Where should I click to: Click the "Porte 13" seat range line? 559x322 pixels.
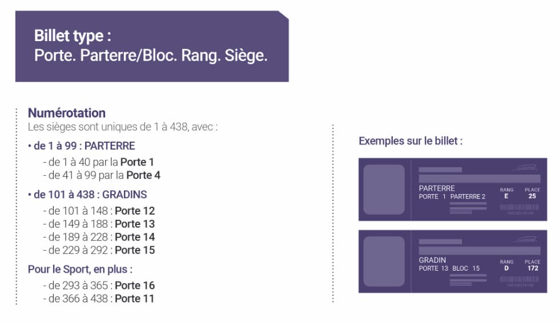tap(98, 224)
